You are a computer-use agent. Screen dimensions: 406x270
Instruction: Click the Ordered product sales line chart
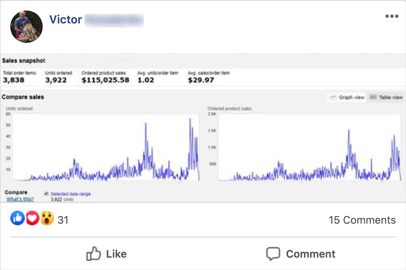[x=310, y=147]
